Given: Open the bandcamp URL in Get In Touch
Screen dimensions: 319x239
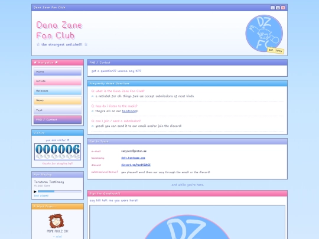Looking at the screenshot, I should point(133,158).
